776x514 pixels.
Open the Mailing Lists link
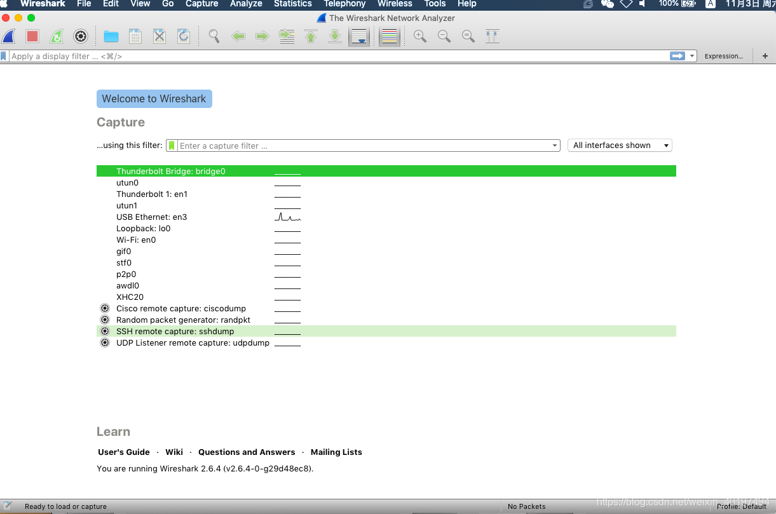coord(336,452)
